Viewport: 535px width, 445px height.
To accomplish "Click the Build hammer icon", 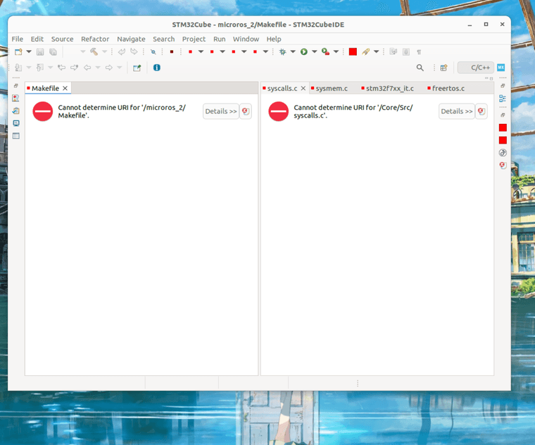I will coord(94,52).
